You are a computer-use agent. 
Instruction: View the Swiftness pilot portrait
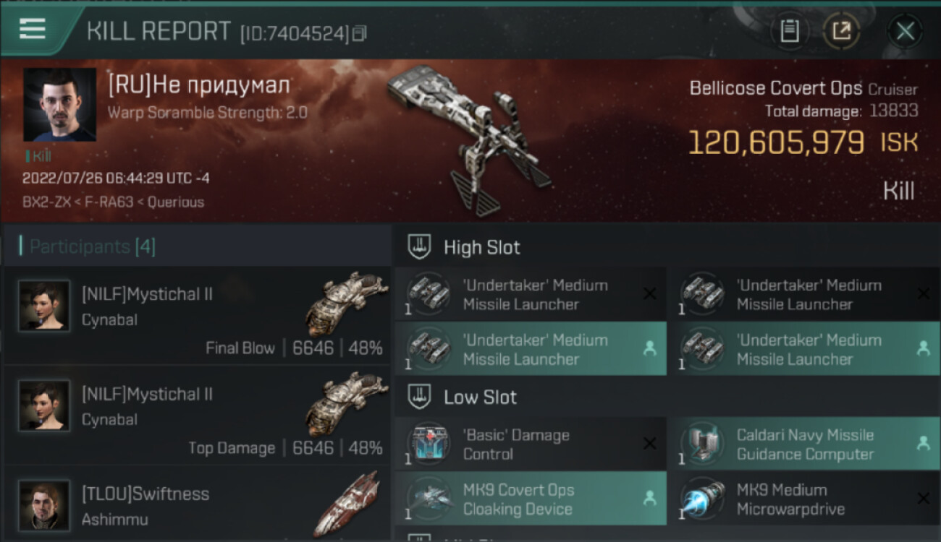click(44, 505)
